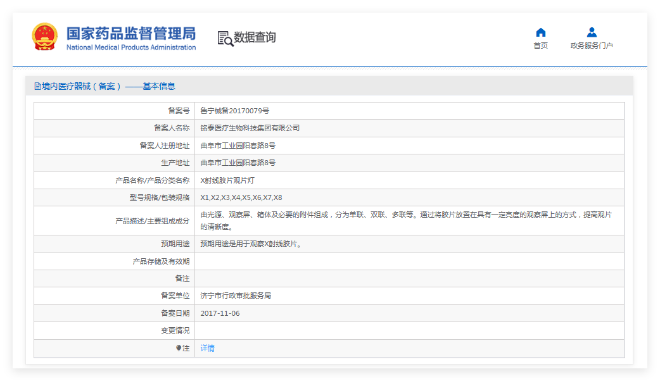
Task: Click the user portal person icon
Action: (x=592, y=32)
